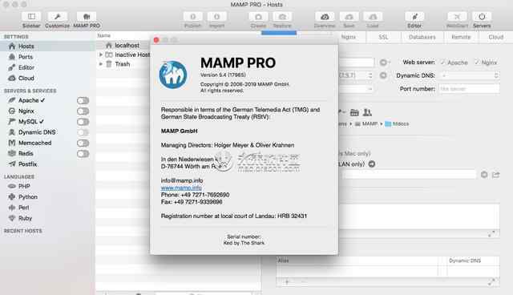Toggle the Redis service switch
The width and height of the screenshot is (513, 295).
point(83,154)
